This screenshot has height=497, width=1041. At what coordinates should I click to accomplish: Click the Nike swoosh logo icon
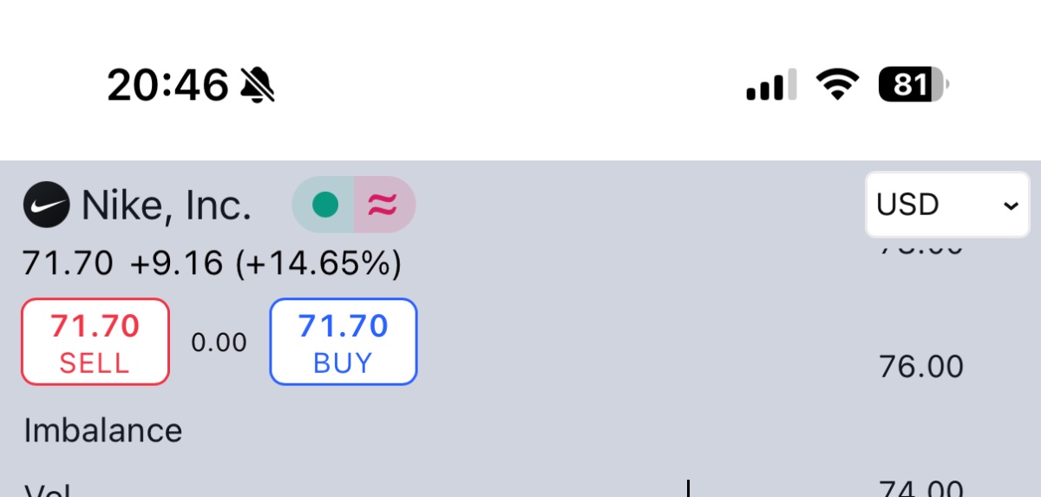click(x=46, y=206)
